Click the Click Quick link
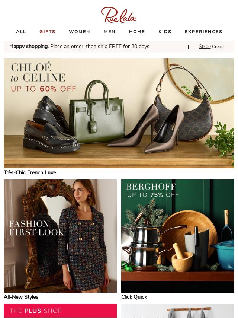 [x=134, y=297]
